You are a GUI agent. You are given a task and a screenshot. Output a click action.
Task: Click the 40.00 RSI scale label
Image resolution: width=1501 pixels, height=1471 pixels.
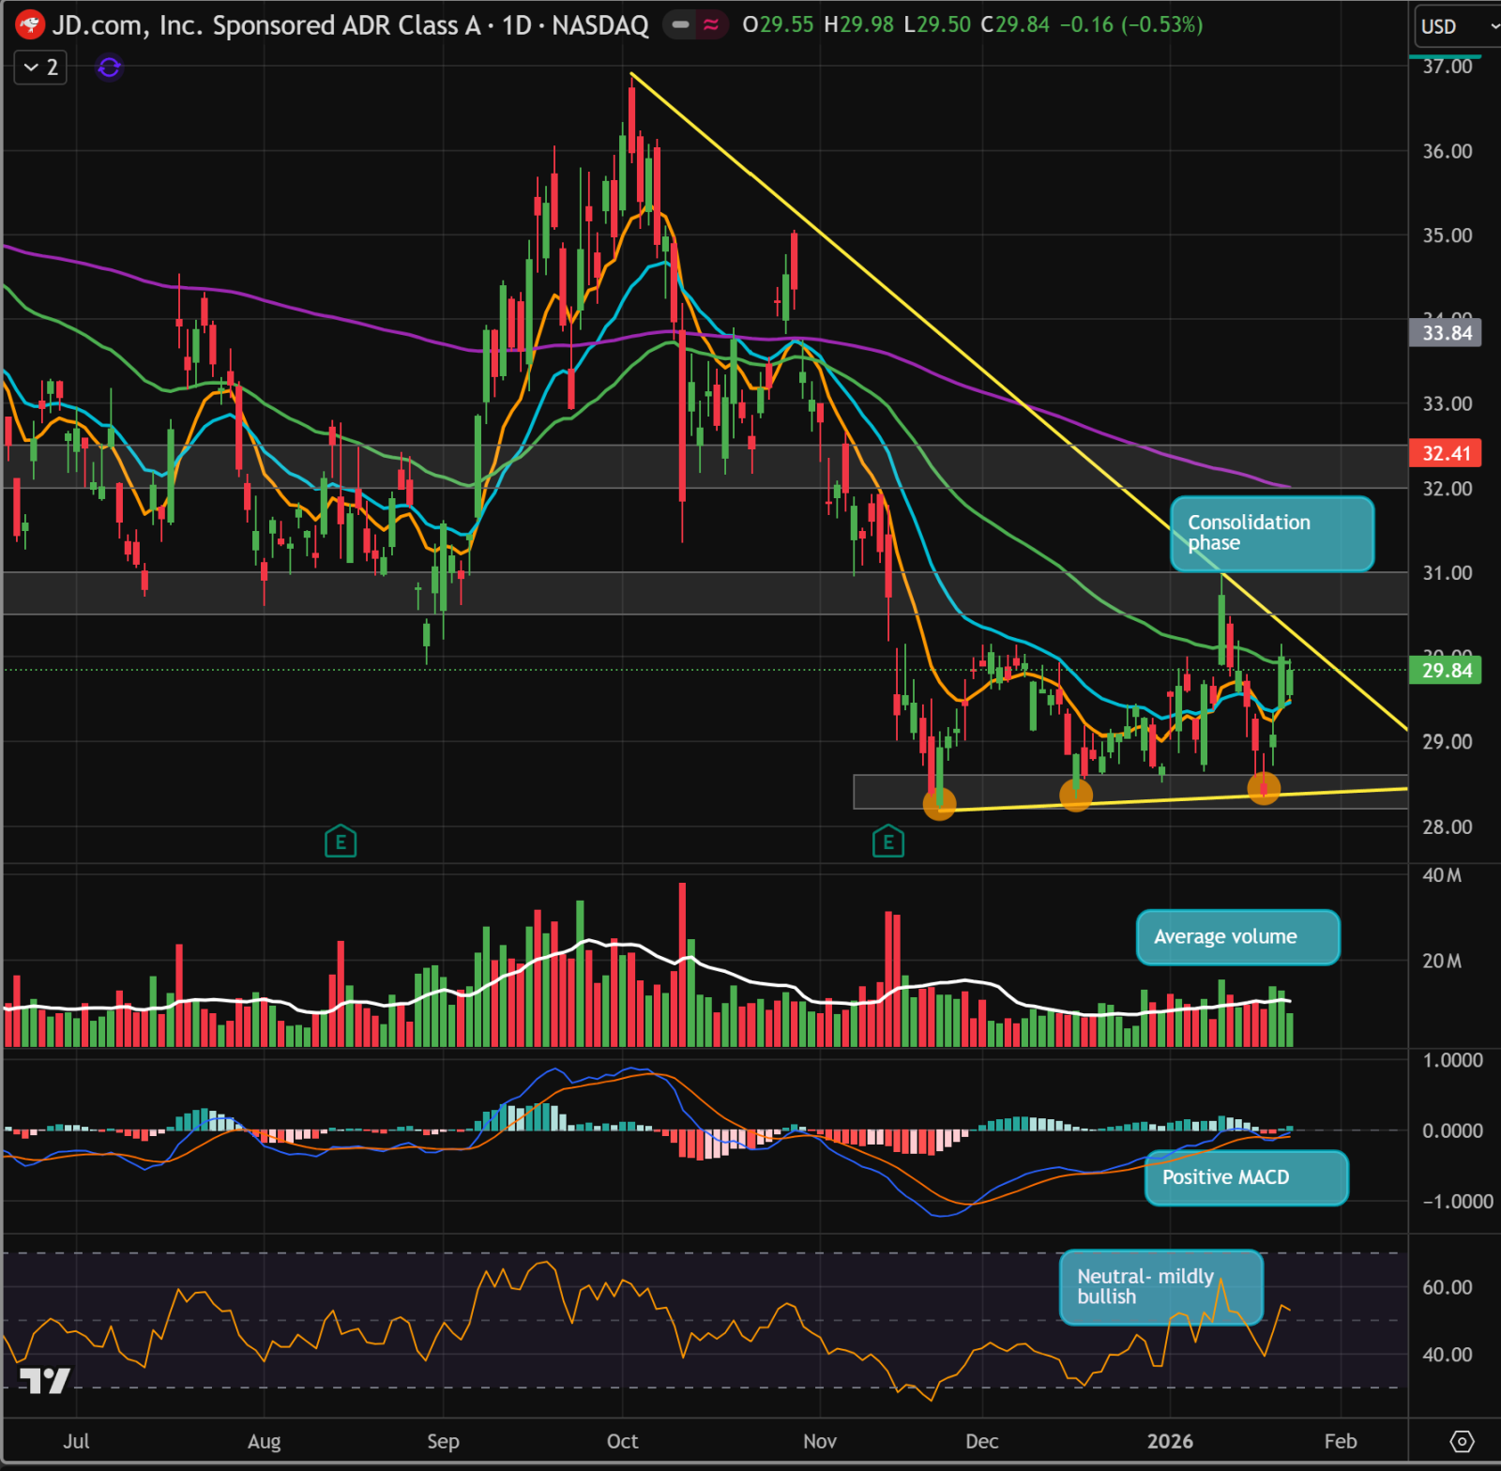[x=1448, y=1356]
